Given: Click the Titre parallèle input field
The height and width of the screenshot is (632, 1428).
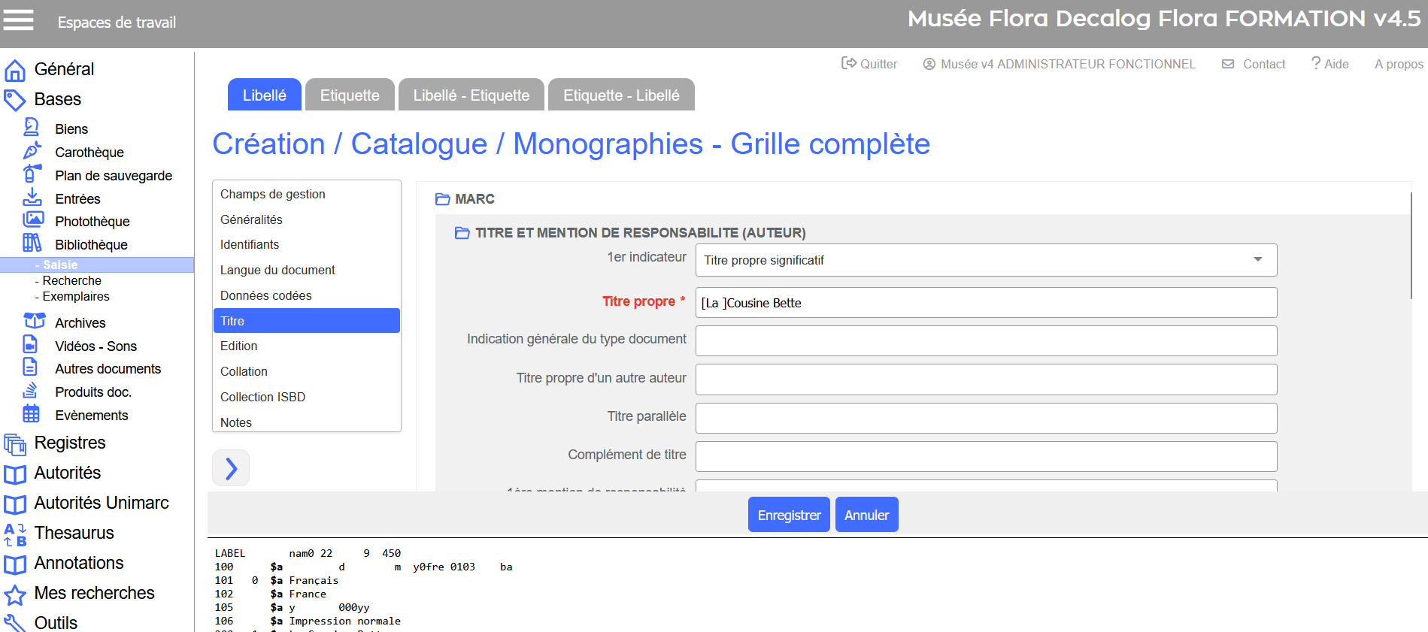Looking at the screenshot, I should click(x=986, y=418).
